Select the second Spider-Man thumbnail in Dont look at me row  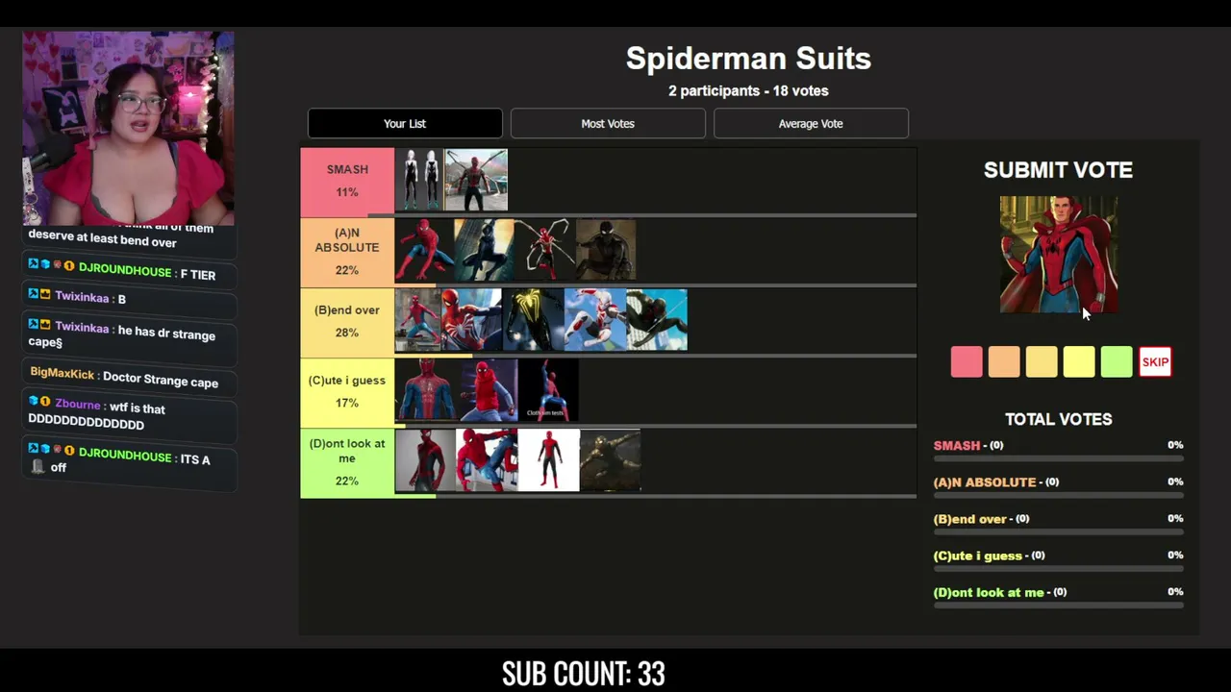click(x=487, y=460)
